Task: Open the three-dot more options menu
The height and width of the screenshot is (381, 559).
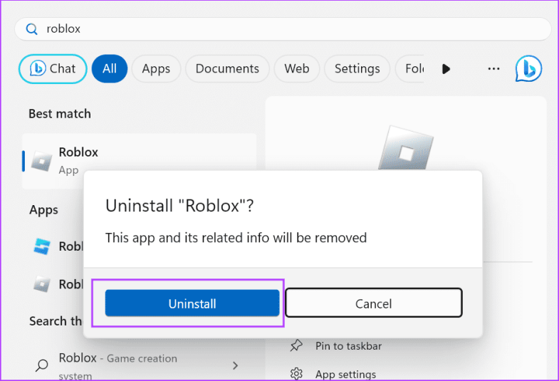Action: (493, 69)
